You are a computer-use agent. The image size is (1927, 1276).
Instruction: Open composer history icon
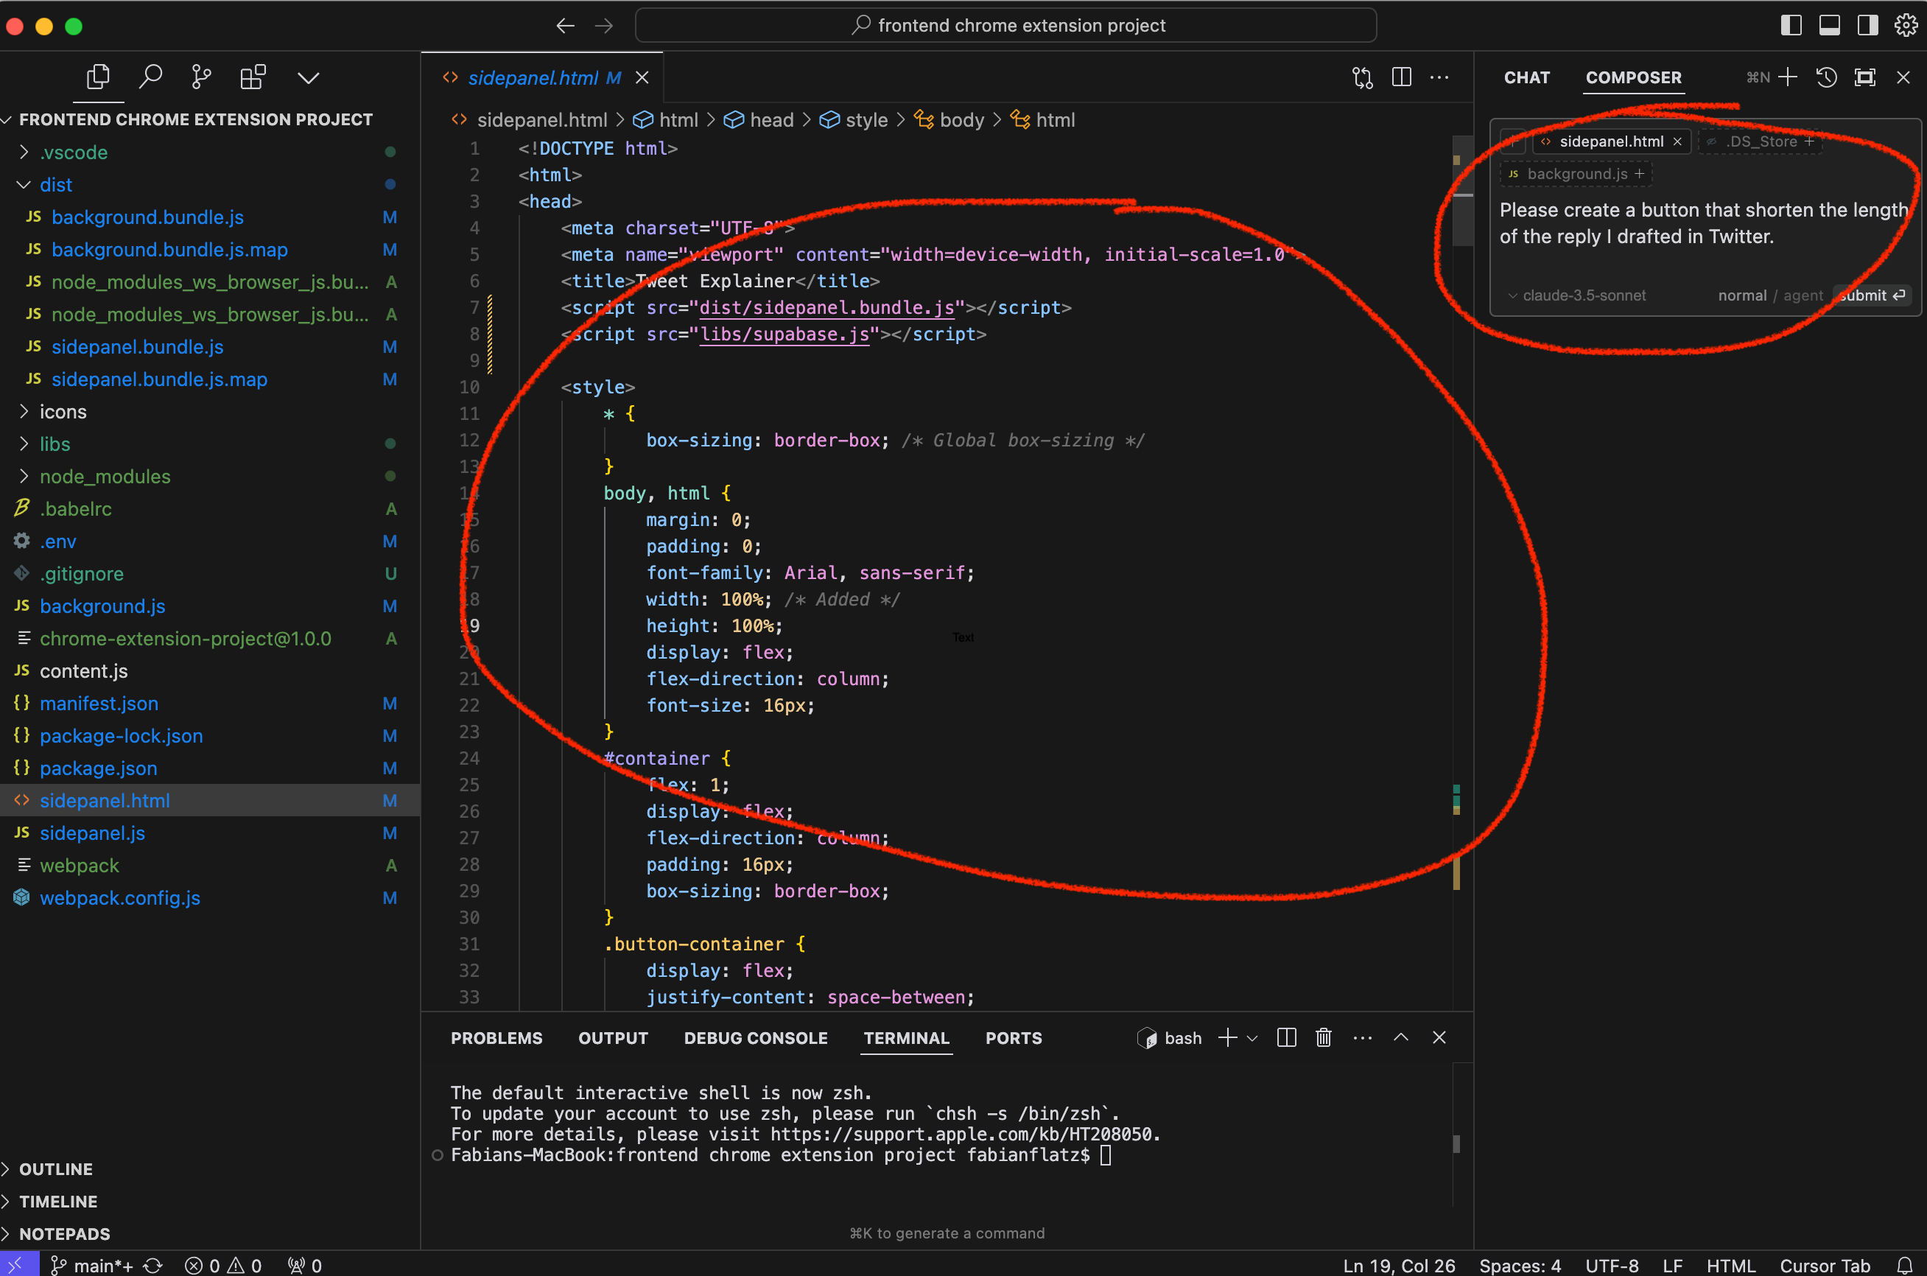tap(1826, 77)
